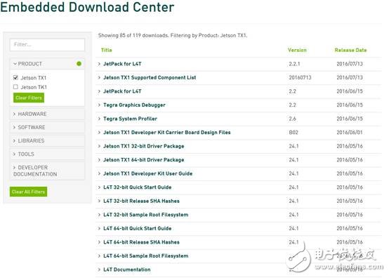This screenshot has width=389, height=278.
Task: Open JetPack for L4T version 2.2
Action: click(x=122, y=91)
